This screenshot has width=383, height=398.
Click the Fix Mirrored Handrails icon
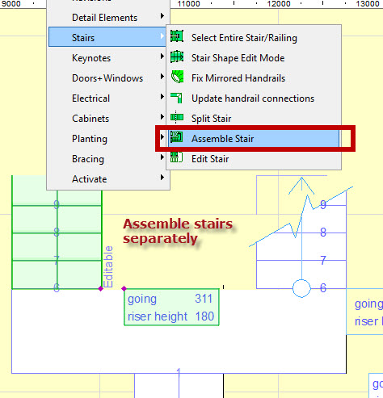pyautogui.click(x=177, y=77)
